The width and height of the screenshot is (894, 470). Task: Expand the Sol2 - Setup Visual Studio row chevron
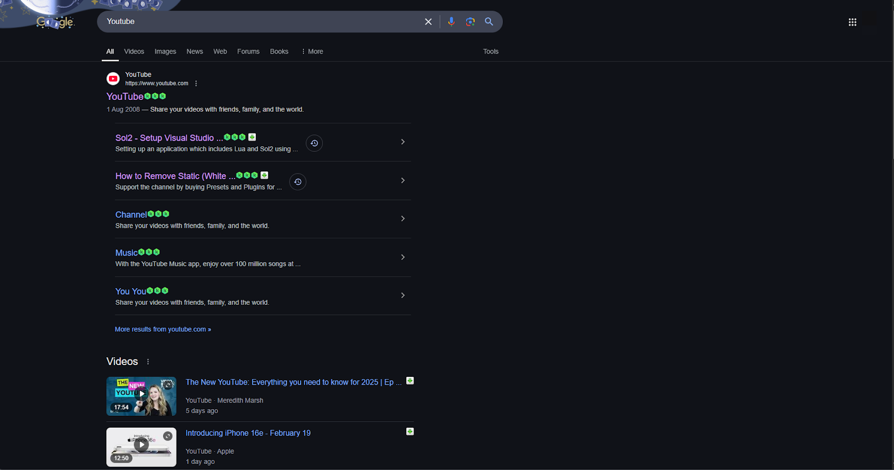[403, 142]
